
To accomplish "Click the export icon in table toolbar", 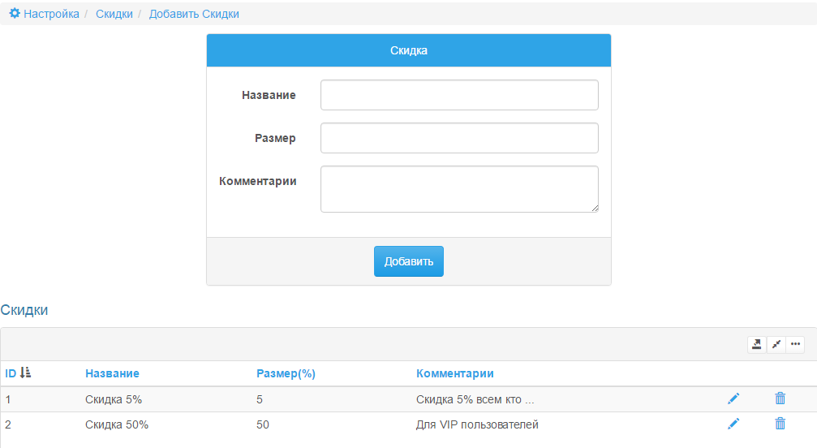I will [x=757, y=344].
